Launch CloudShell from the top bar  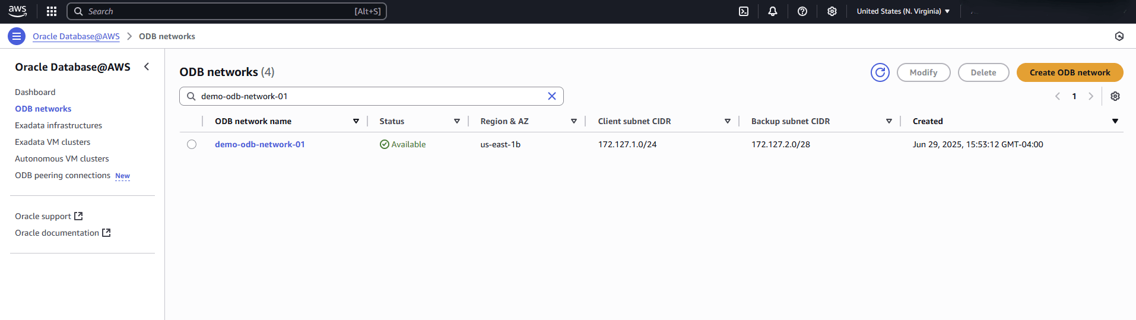click(743, 11)
